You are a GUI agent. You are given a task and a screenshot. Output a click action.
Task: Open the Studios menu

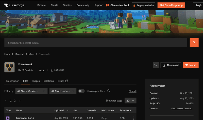coord(67,5)
